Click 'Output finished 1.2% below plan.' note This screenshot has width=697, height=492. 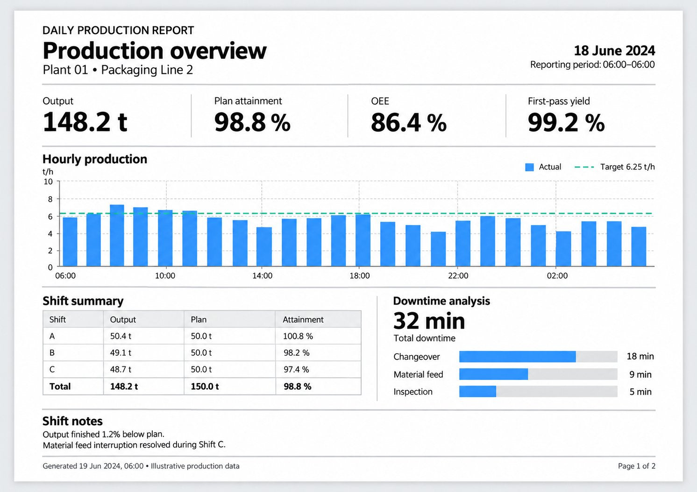tap(103, 435)
